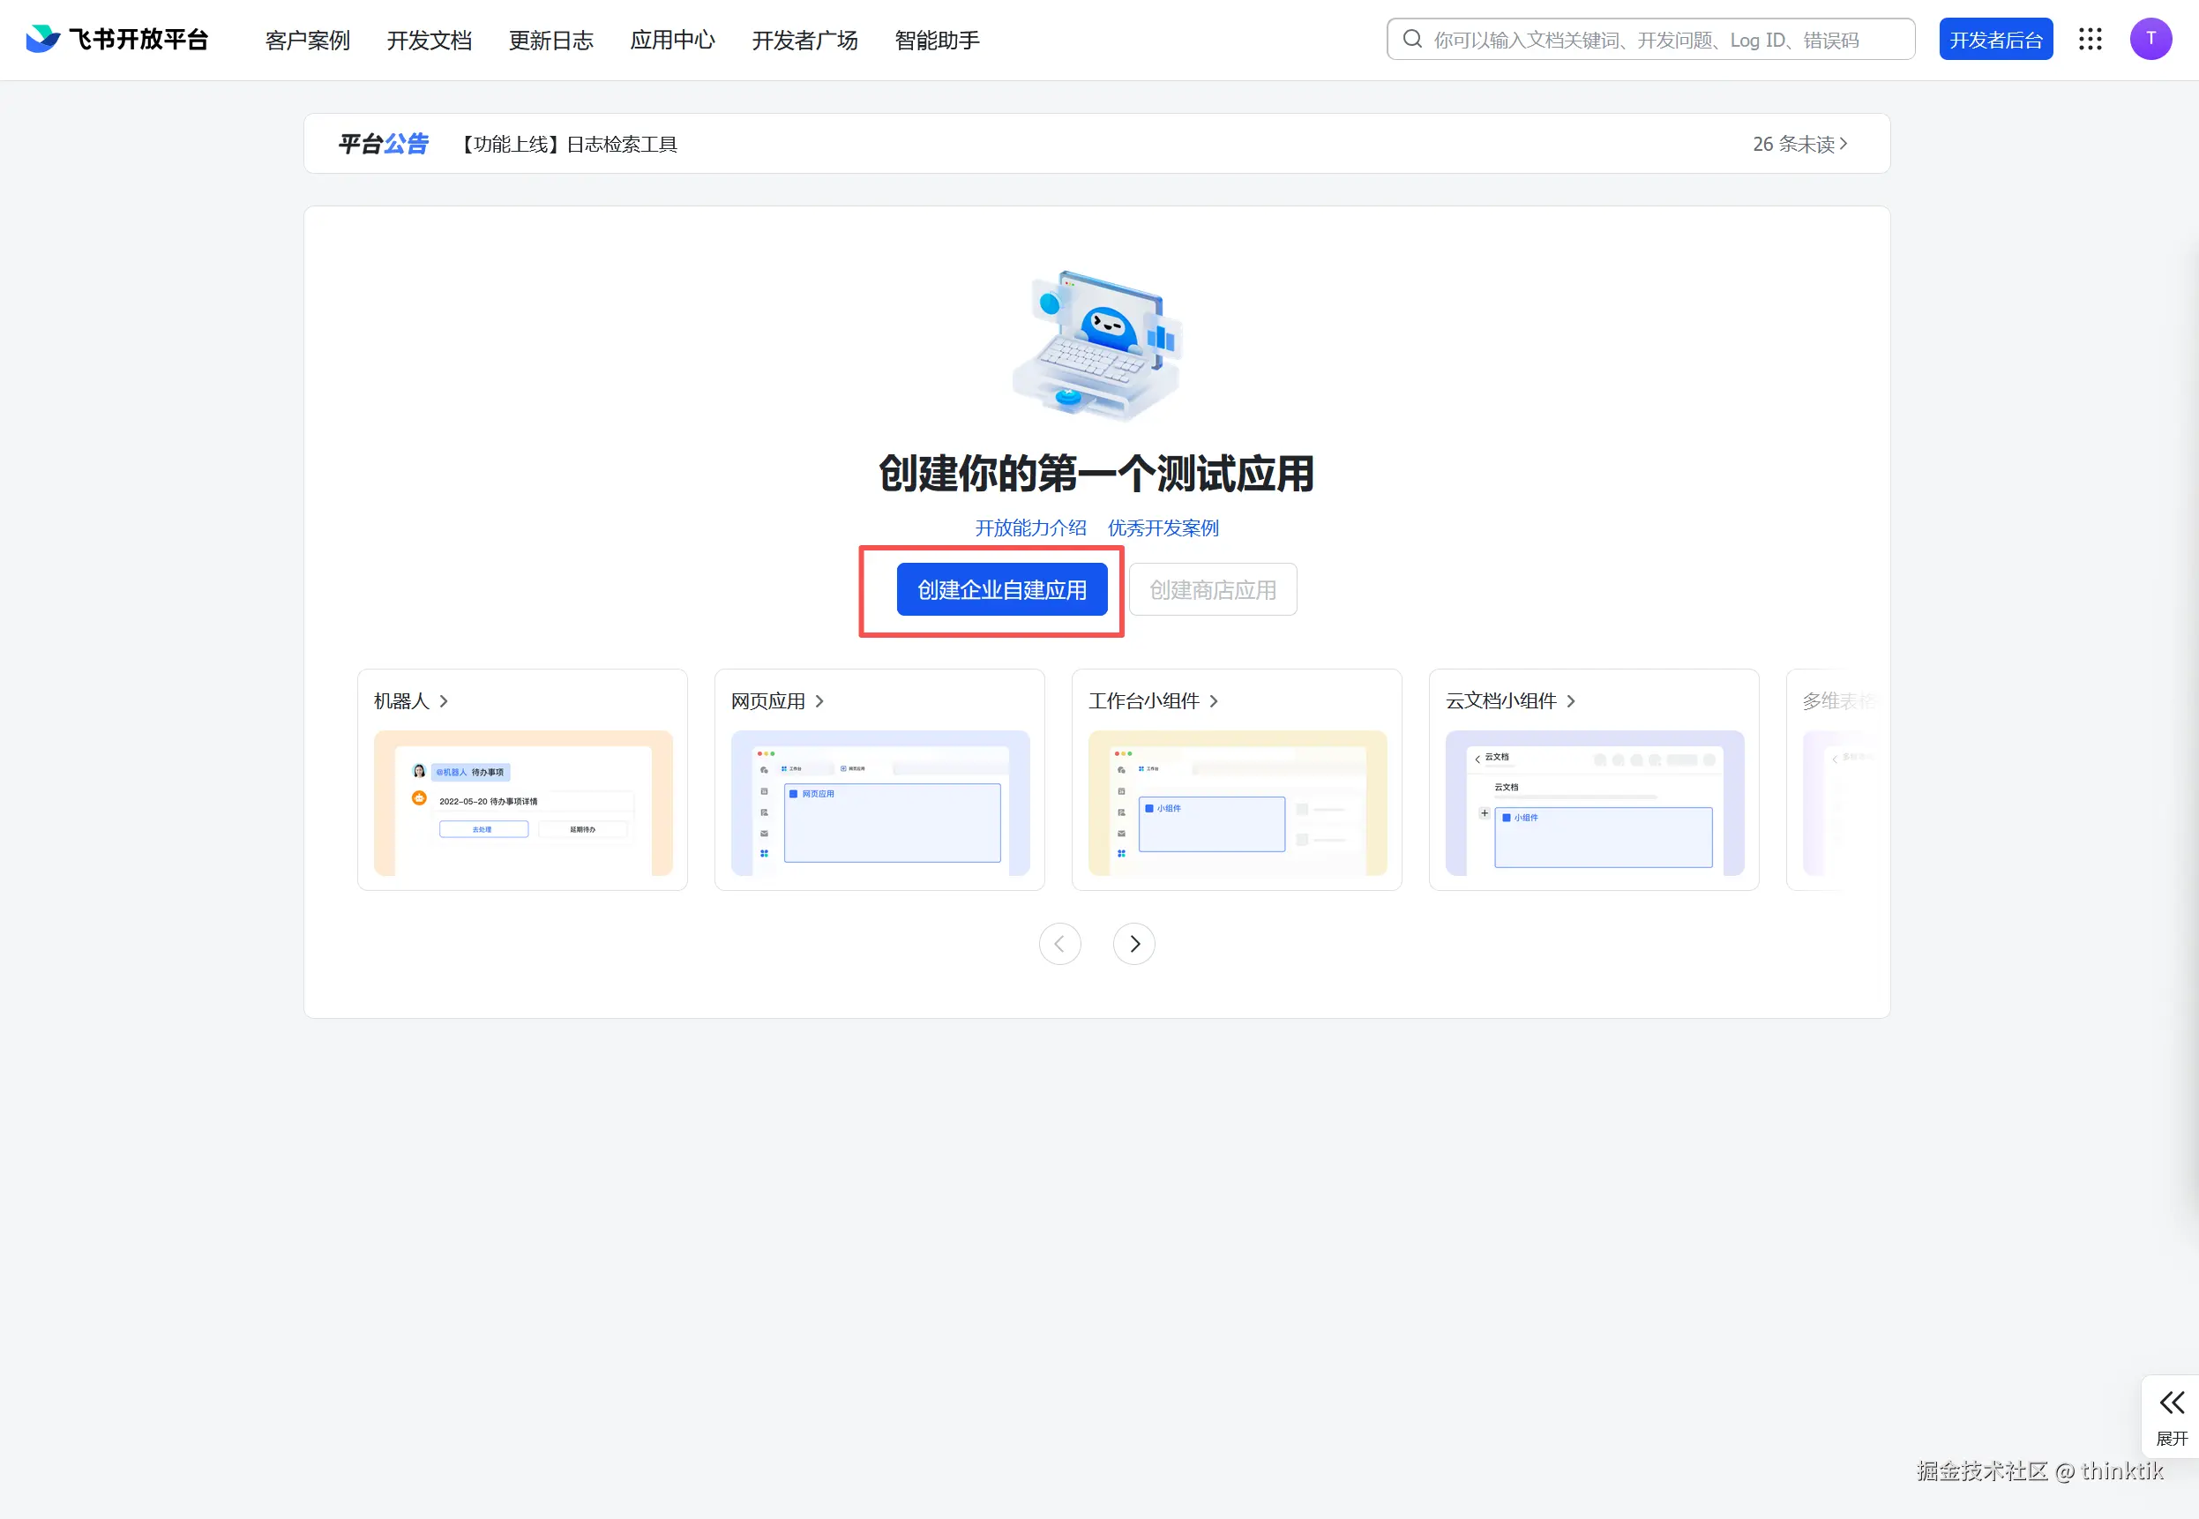The image size is (2199, 1519).
Task: Click the robot laptop illustration
Action: click(1096, 346)
